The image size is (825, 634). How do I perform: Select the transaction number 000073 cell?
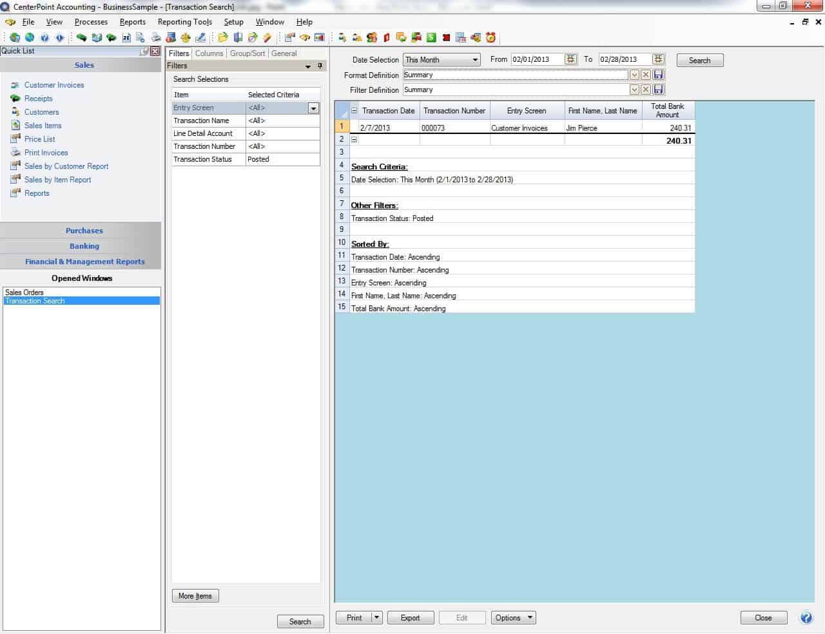coord(454,128)
